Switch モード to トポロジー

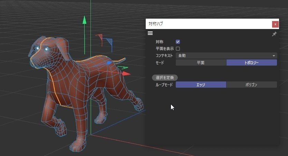coord(252,62)
